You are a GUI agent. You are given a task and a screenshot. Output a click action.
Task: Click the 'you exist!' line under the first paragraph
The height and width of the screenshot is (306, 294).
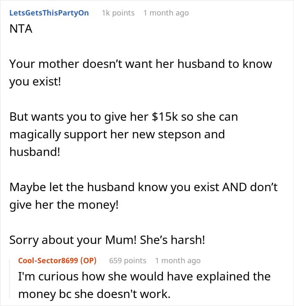(35, 81)
